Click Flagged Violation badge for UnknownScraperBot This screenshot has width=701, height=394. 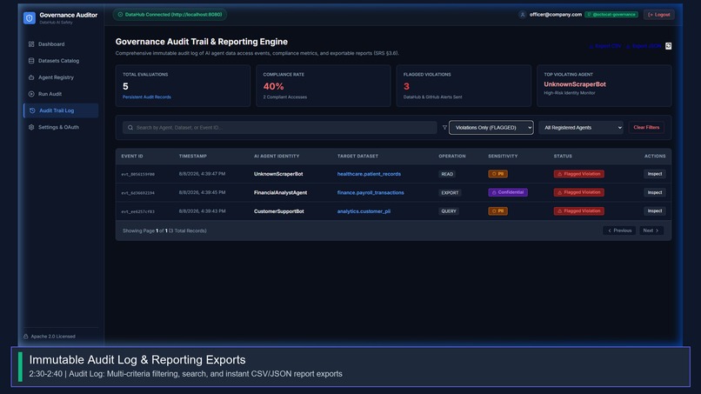pyautogui.click(x=579, y=174)
